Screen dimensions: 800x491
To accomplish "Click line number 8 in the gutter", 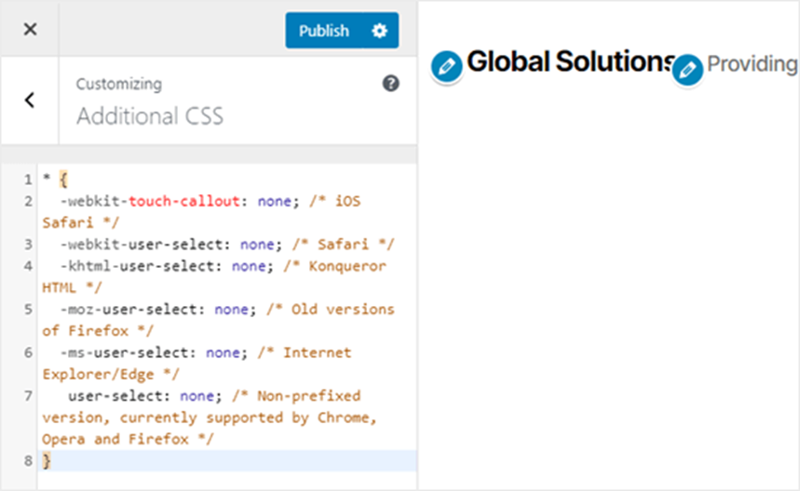I will click(x=28, y=460).
